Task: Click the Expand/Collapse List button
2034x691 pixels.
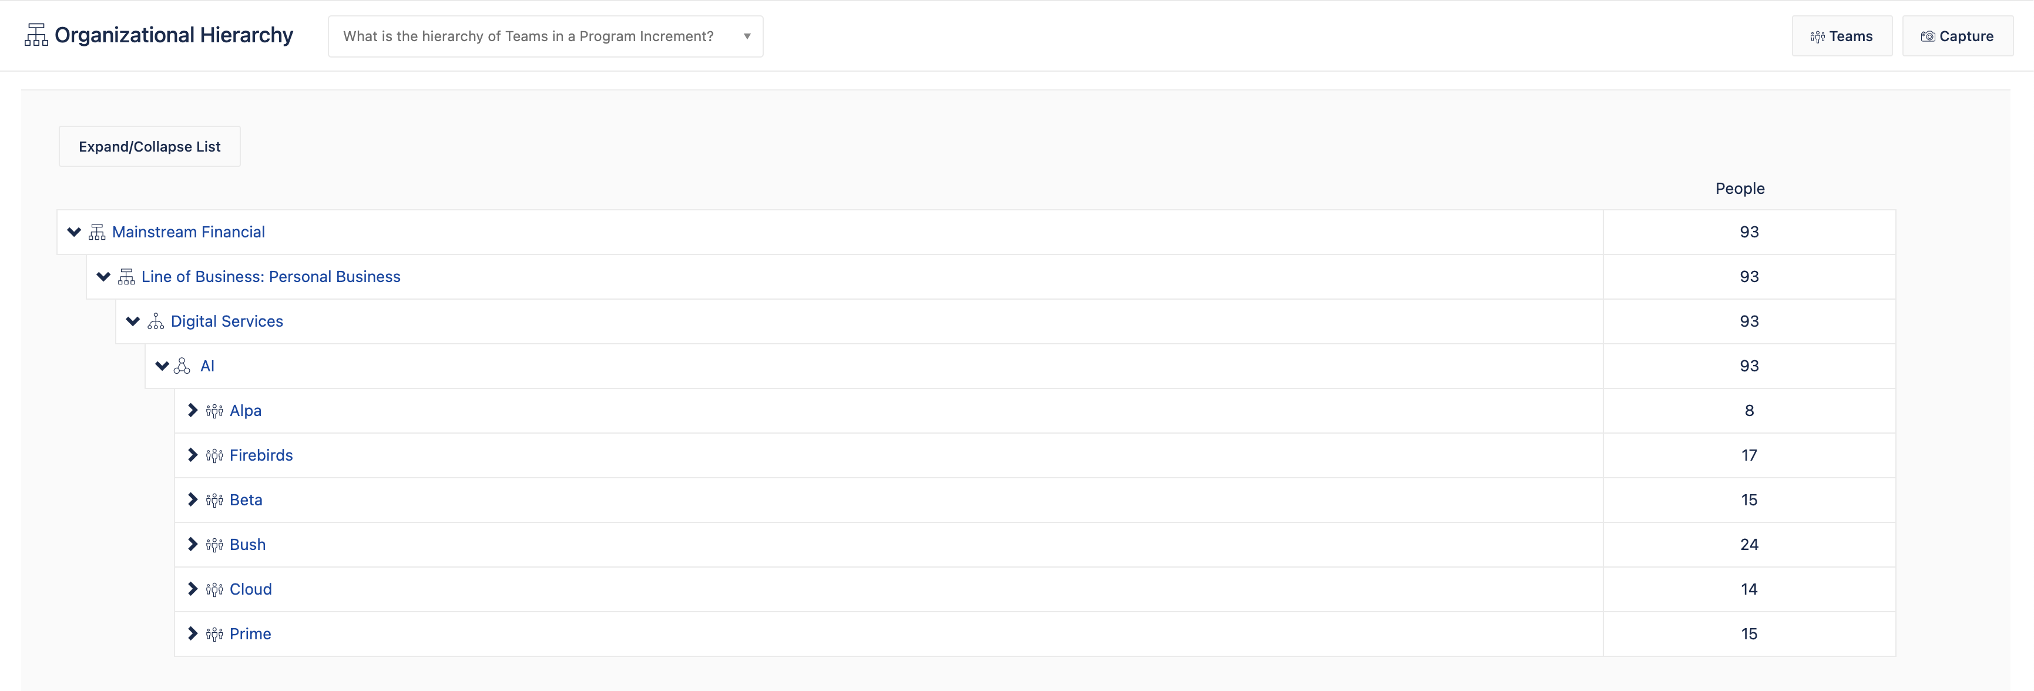Action: [x=149, y=147]
